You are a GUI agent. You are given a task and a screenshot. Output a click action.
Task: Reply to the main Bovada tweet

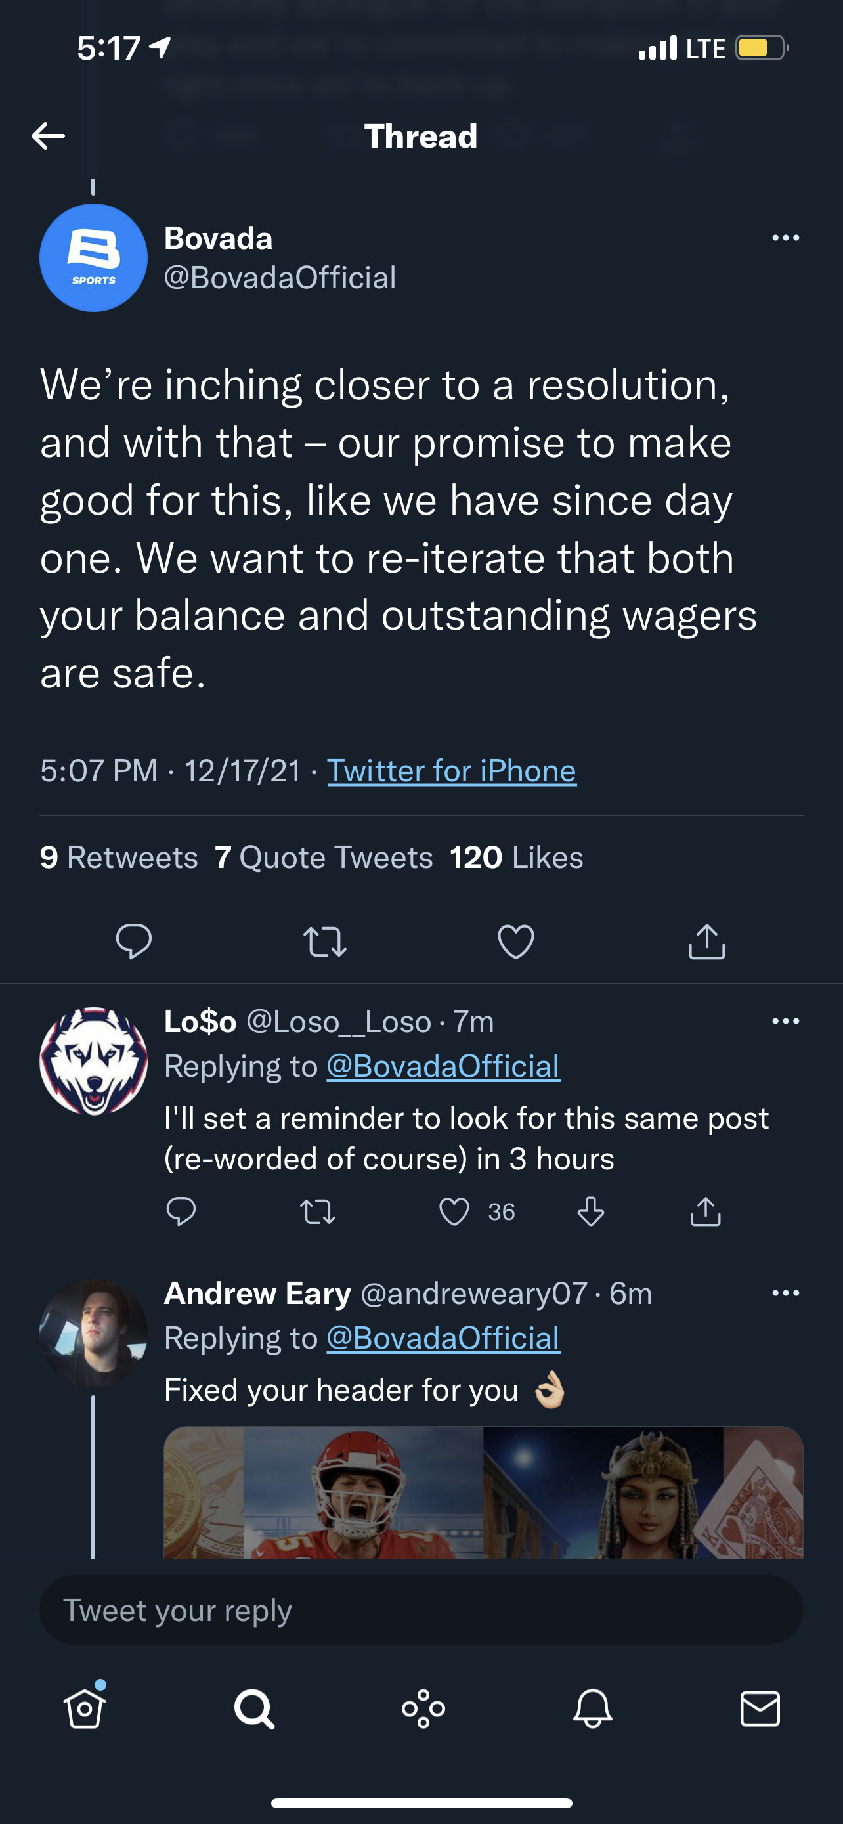click(x=134, y=941)
